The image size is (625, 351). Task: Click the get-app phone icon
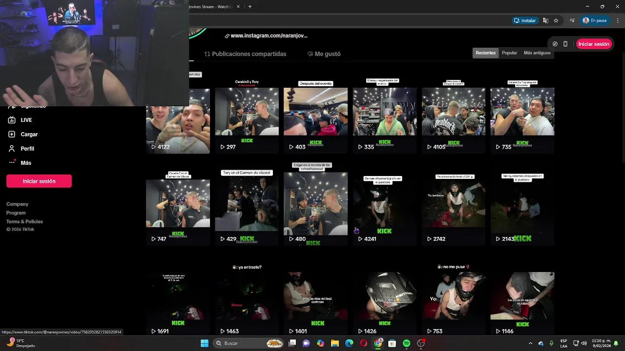565,44
